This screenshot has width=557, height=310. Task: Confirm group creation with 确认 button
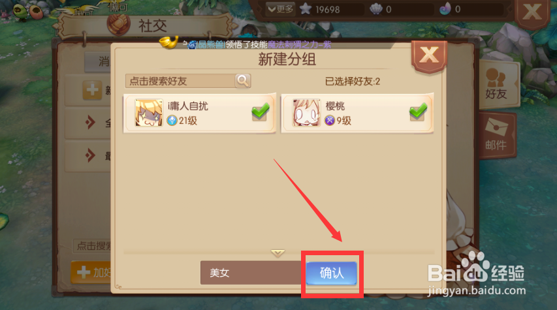tap(332, 273)
